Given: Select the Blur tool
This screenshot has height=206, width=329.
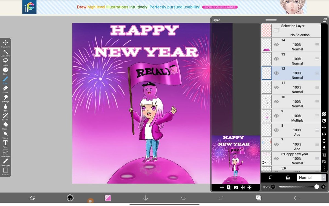Looking at the screenshot, I should tap(5, 107).
